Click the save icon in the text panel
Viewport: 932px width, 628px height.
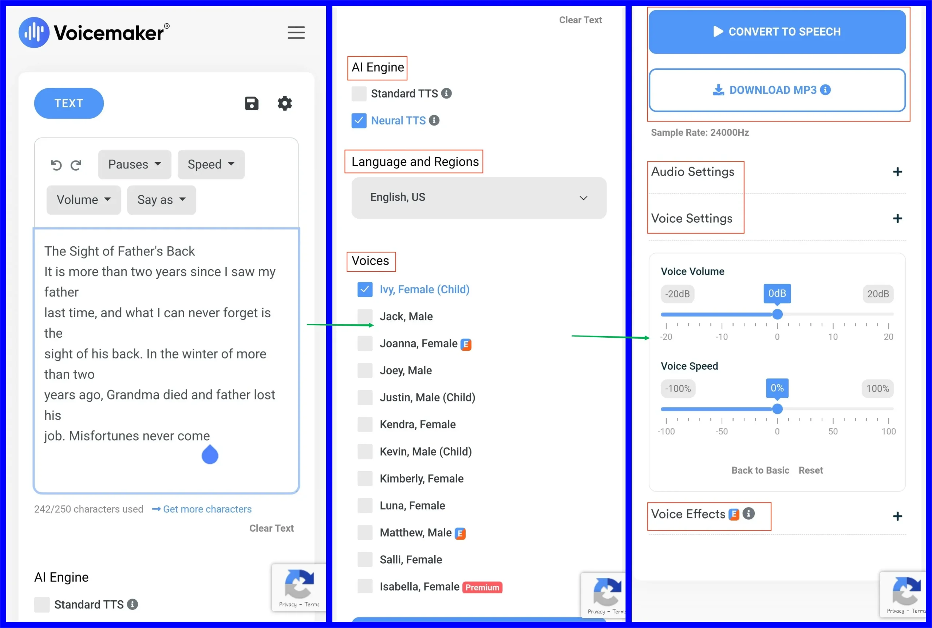click(x=251, y=103)
